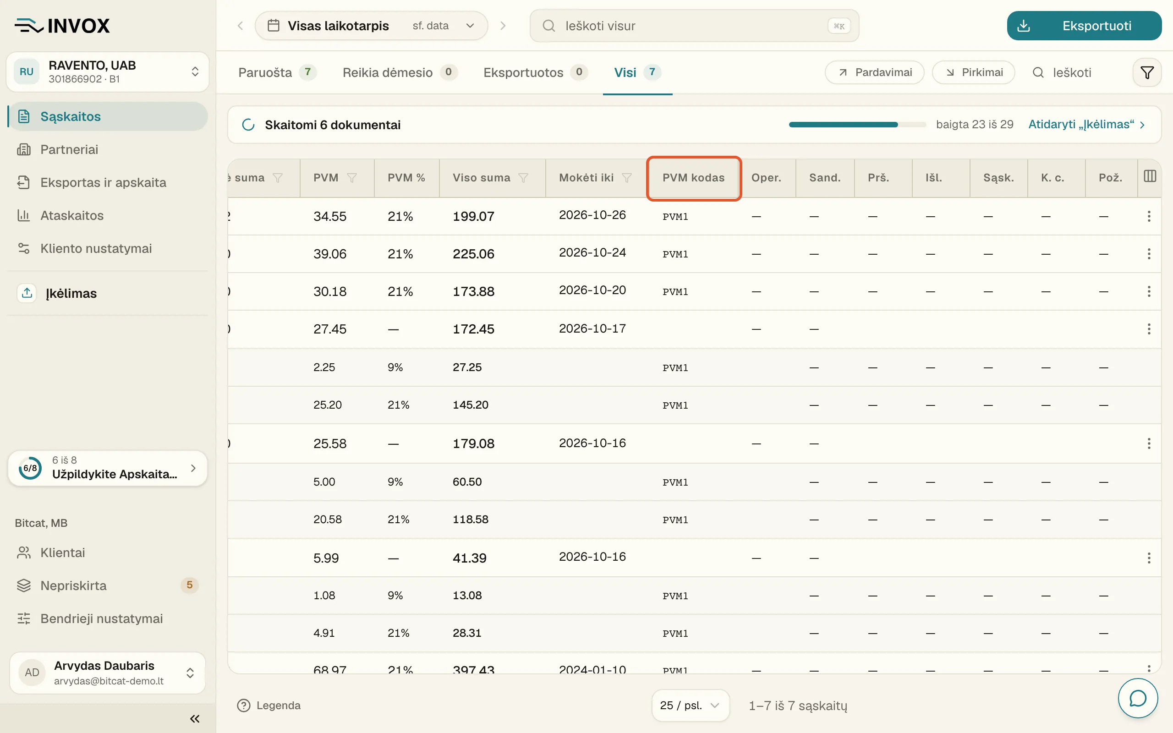The image size is (1173, 733).
Task: Open the Visas laikotarpis period dropdown
Action: coord(371,26)
